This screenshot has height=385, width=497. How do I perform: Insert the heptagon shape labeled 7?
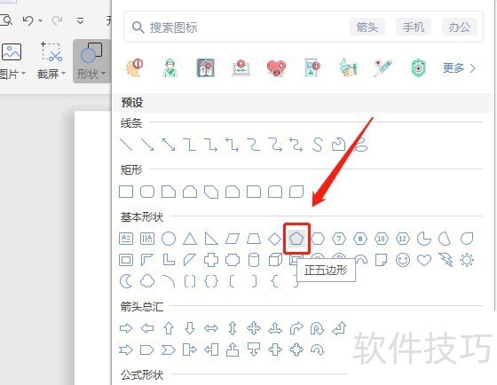coord(339,239)
